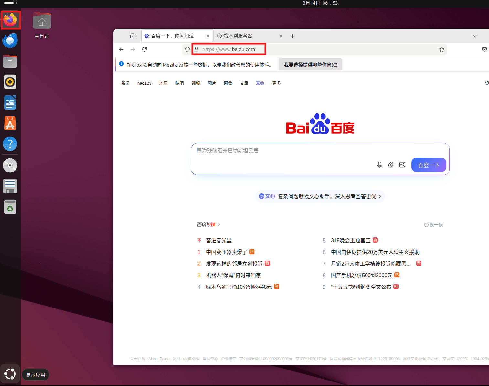Image resolution: width=489 pixels, height=386 pixels.
Task: Click the padlock site info icon
Action: pyautogui.click(x=197, y=49)
